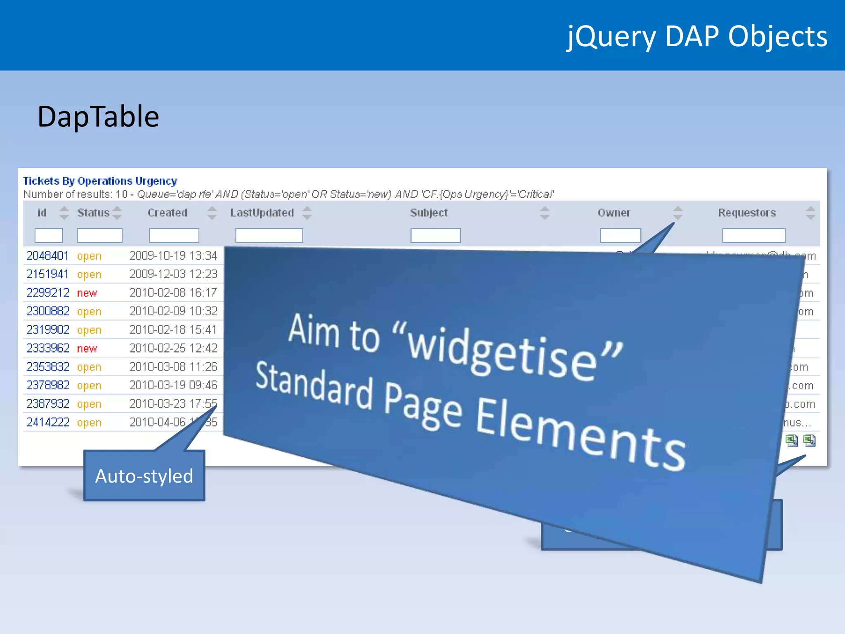Focus the Subject filter field

click(x=435, y=235)
